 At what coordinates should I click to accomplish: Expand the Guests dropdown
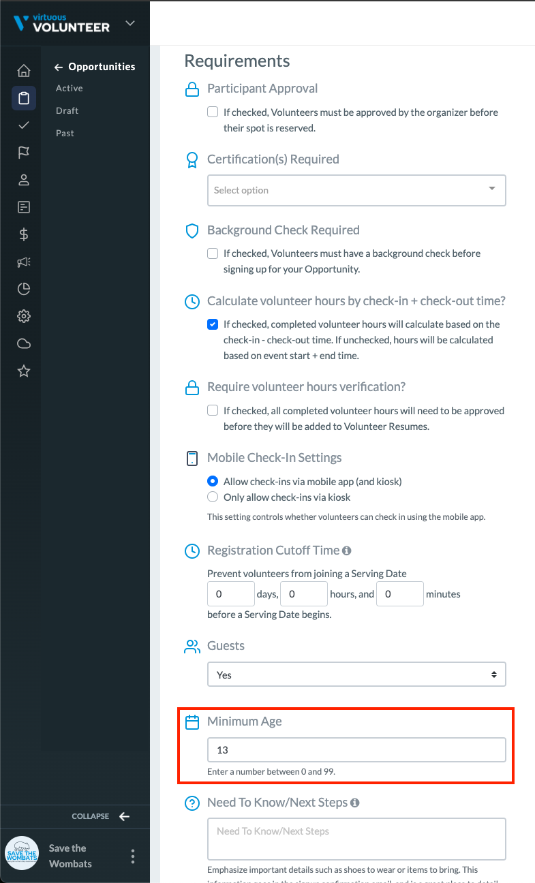pyautogui.click(x=356, y=675)
